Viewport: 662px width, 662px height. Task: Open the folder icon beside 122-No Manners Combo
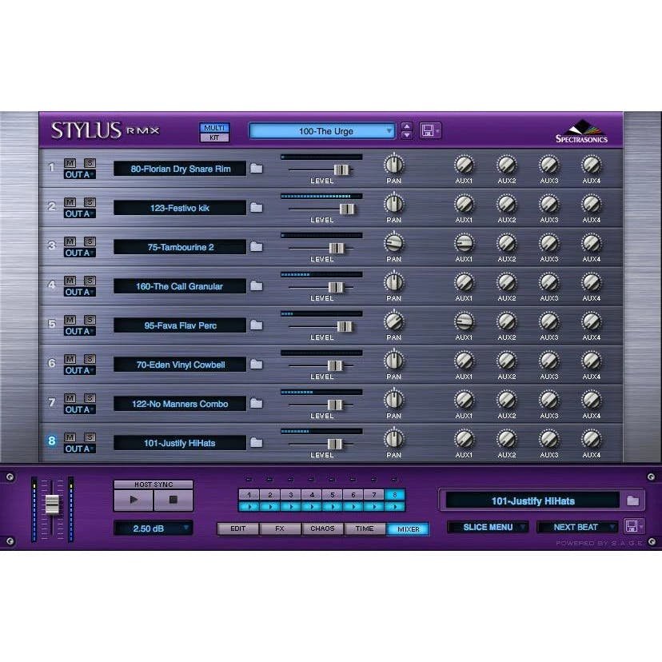point(257,404)
